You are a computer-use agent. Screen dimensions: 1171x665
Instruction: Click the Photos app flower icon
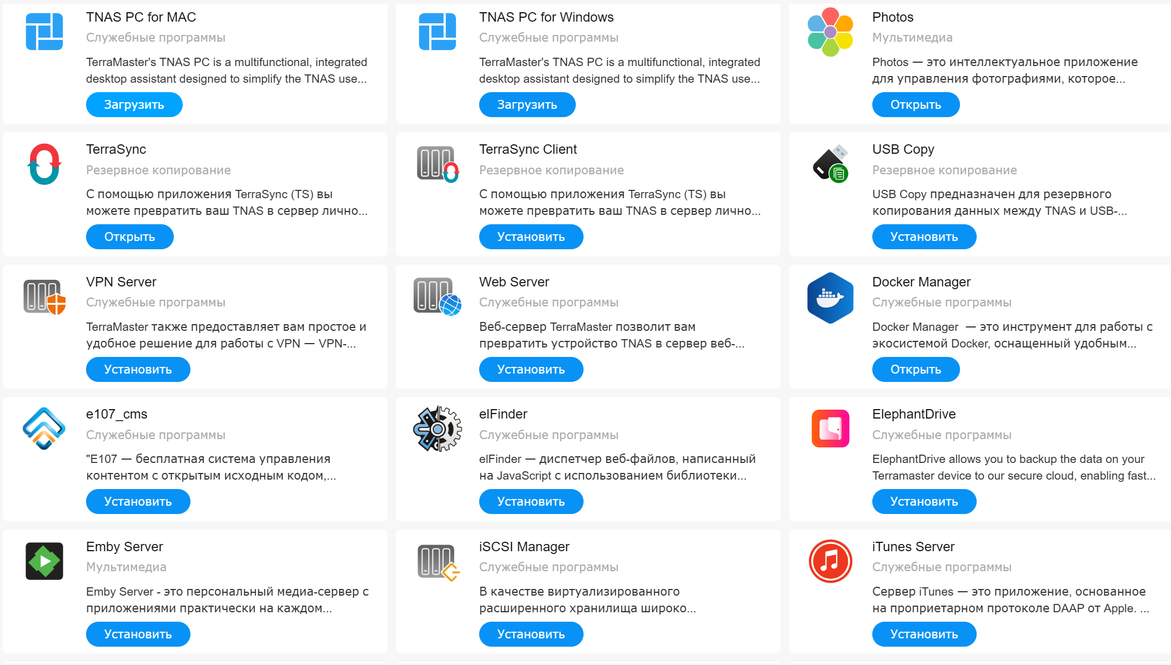pyautogui.click(x=830, y=32)
